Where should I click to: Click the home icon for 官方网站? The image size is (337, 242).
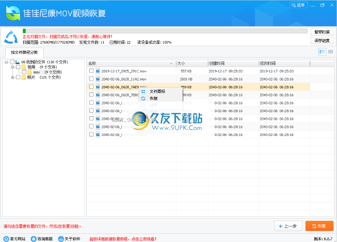[6, 239]
